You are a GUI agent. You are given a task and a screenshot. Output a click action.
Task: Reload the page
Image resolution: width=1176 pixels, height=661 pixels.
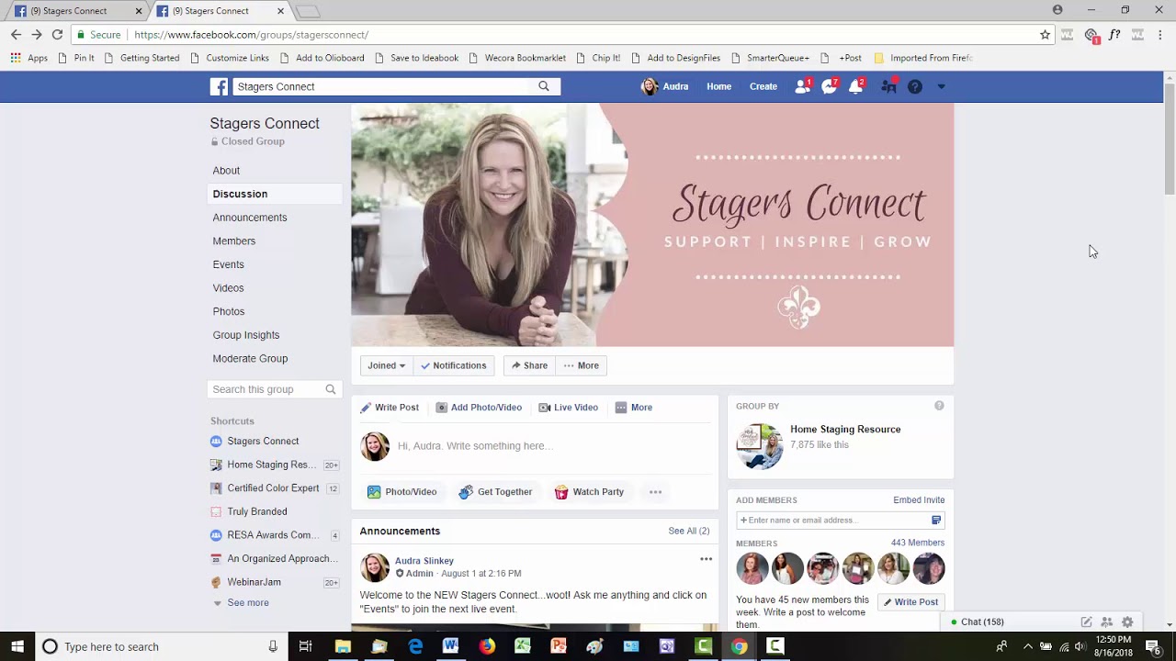[57, 35]
